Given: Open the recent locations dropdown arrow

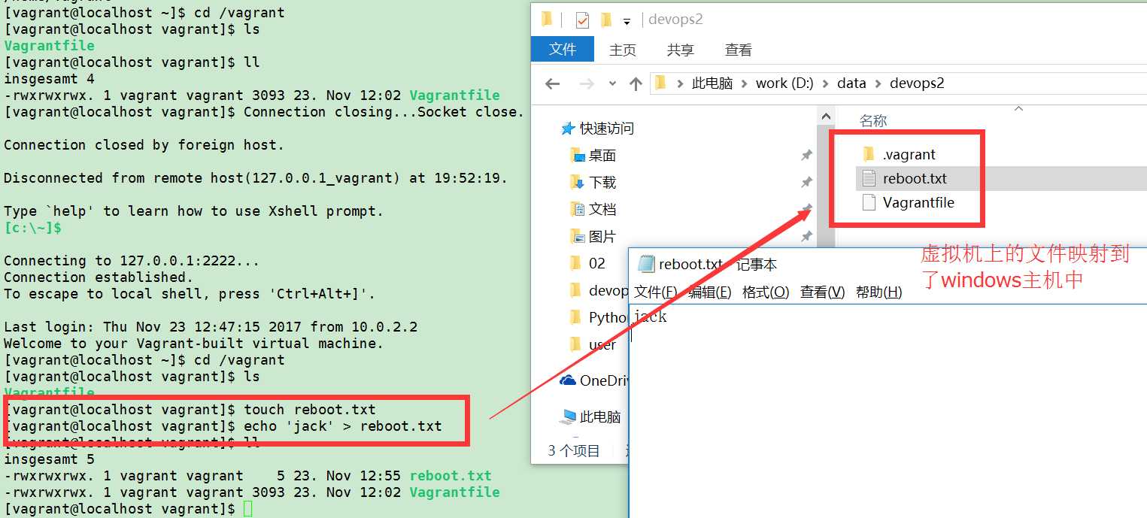Looking at the screenshot, I should pyautogui.click(x=612, y=83).
